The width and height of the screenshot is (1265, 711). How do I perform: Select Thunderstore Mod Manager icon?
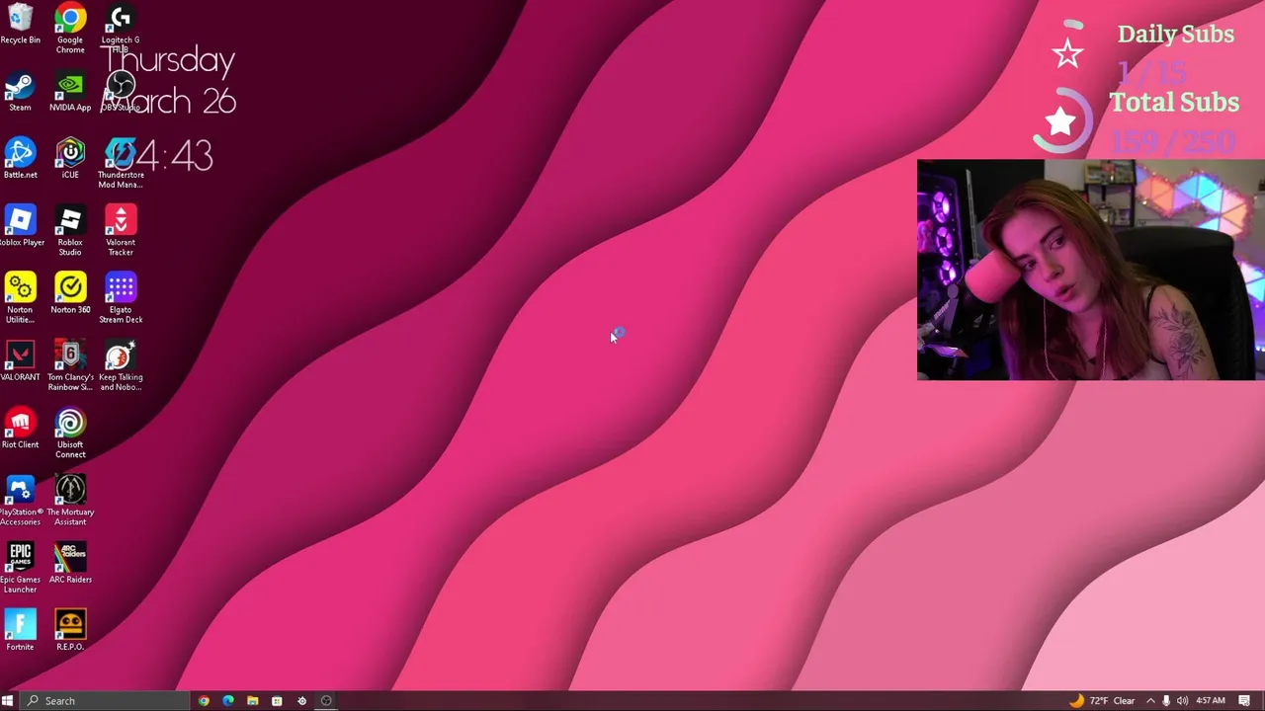click(x=121, y=164)
